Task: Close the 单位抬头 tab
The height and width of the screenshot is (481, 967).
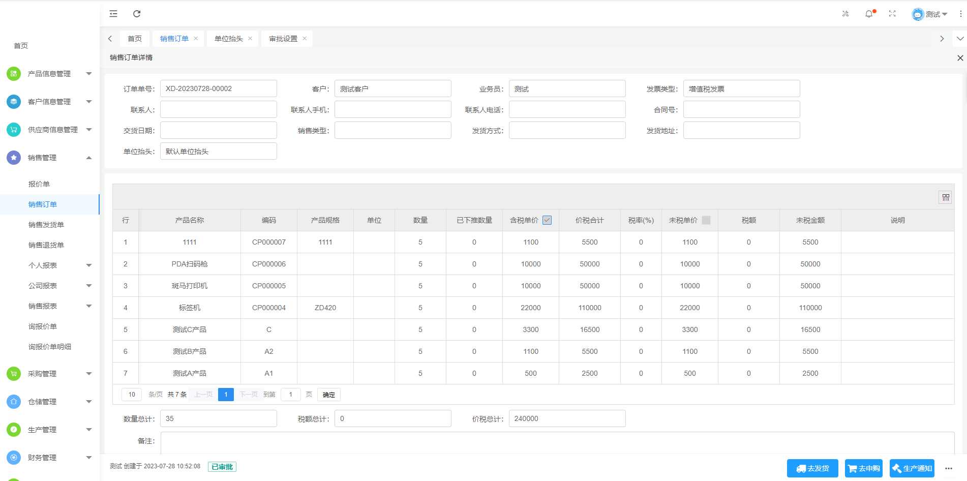Action: point(250,39)
